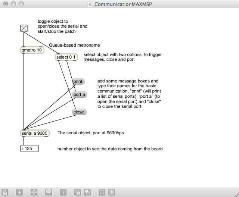The height and width of the screenshot is (197, 239).
Task: Click the "close" message box
Action: click(79, 112)
